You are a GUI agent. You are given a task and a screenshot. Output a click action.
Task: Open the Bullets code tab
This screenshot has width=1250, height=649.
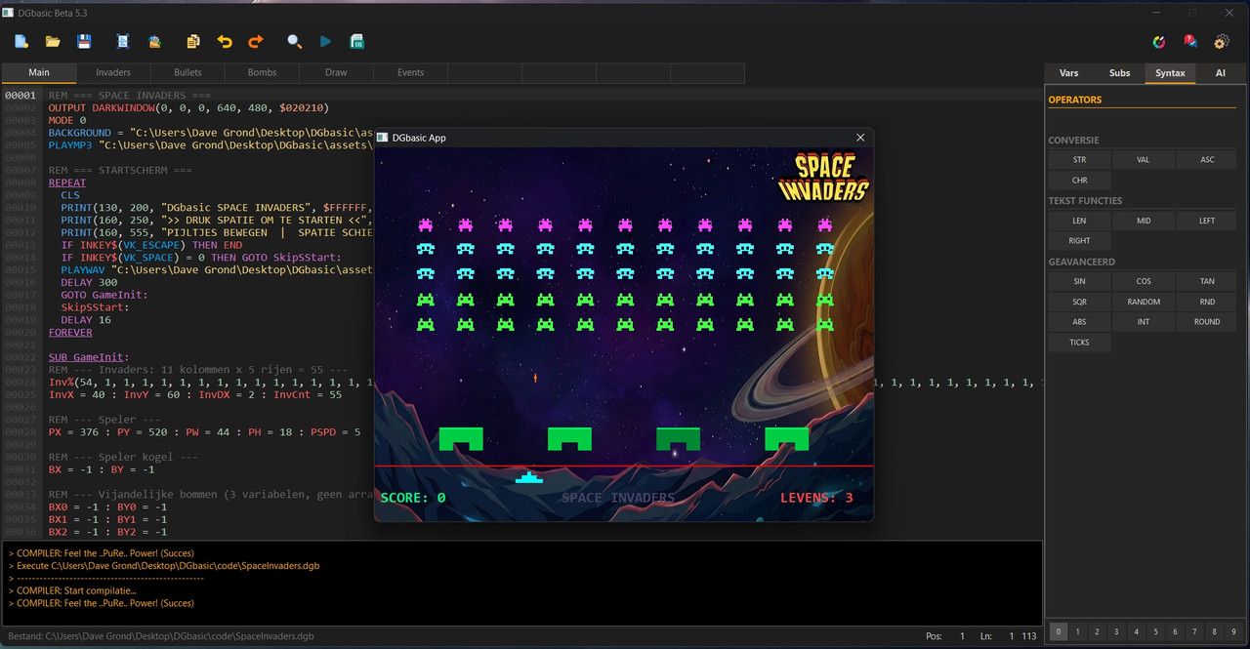point(187,73)
